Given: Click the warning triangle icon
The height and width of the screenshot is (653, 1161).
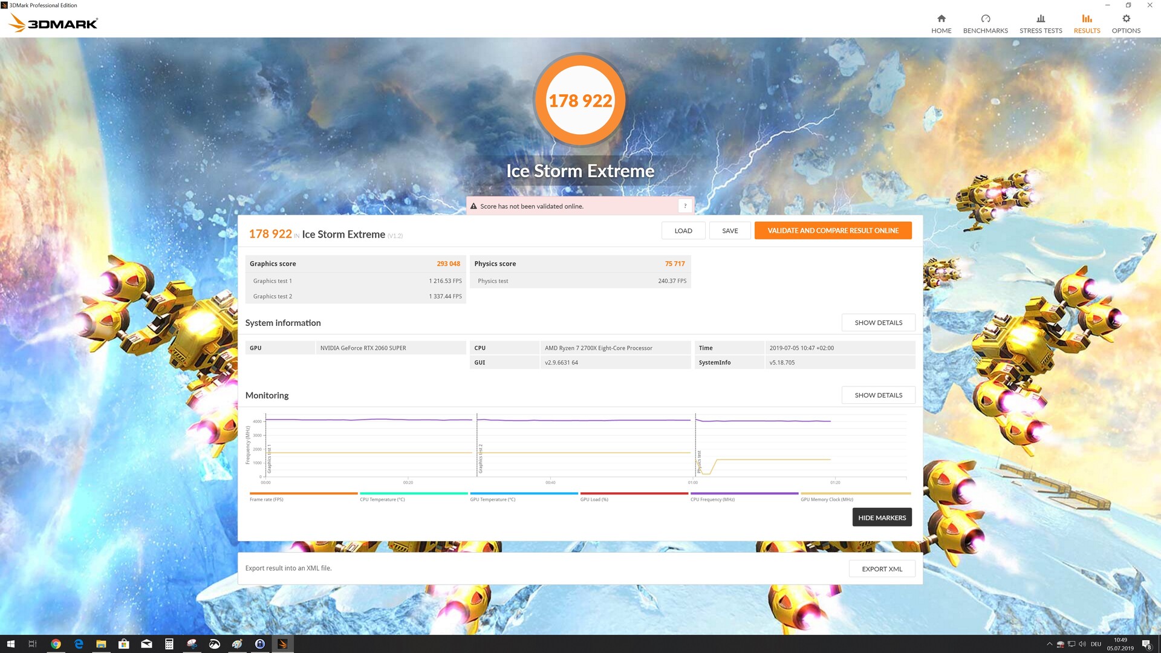Looking at the screenshot, I should coord(473,206).
